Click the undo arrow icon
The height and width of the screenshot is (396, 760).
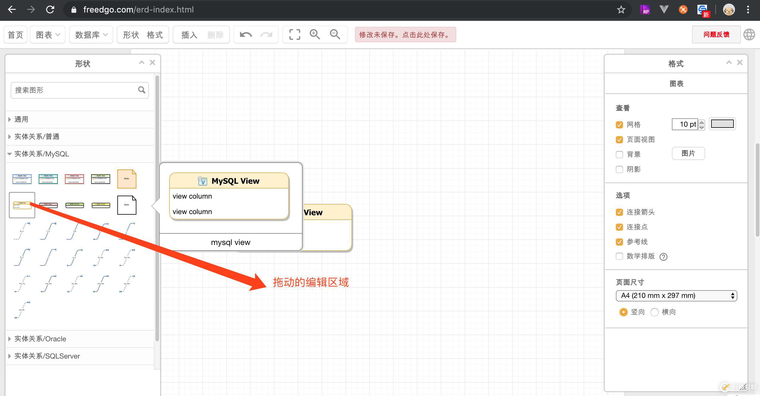pyautogui.click(x=246, y=35)
